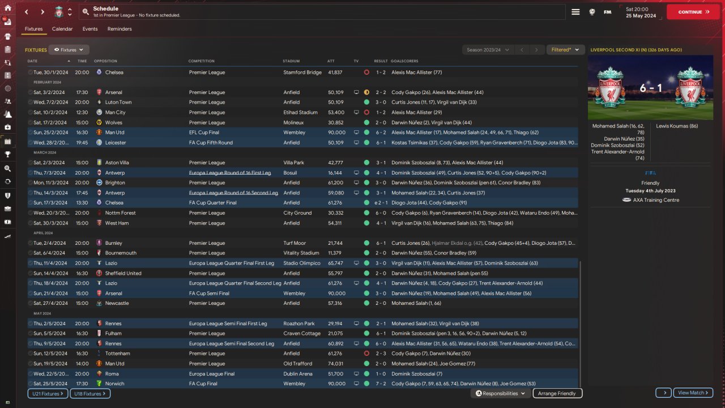Select the circle on the Brighton row
This screenshot has width=725, height=408.
pos(31,183)
